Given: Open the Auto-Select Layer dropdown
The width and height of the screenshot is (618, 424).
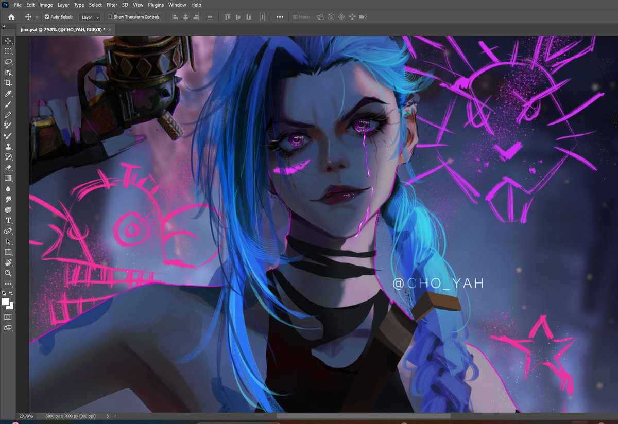Looking at the screenshot, I should click(90, 17).
